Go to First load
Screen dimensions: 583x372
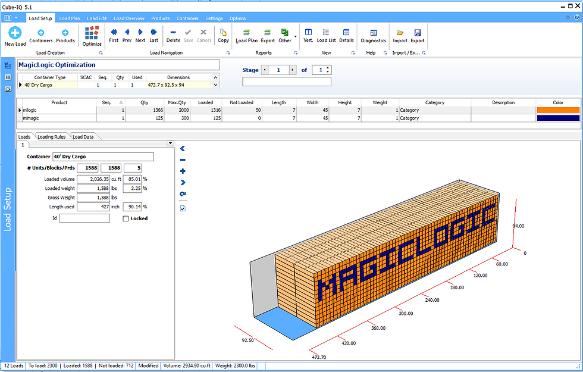[x=114, y=36]
